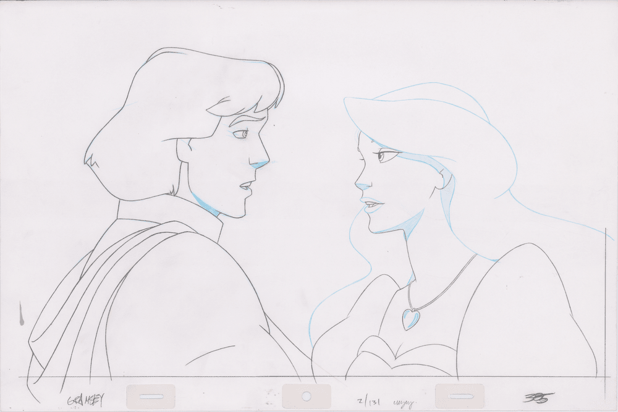This screenshot has width=618, height=412.
Task: Click the blue shading under the man's nose
Action: pos(260,165)
